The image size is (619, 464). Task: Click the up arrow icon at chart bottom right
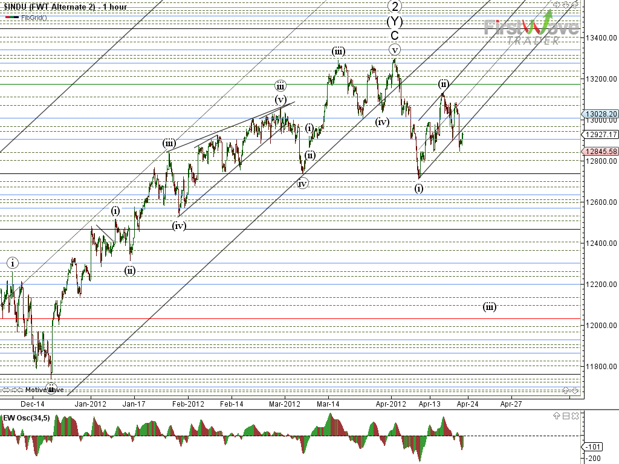click(566, 390)
